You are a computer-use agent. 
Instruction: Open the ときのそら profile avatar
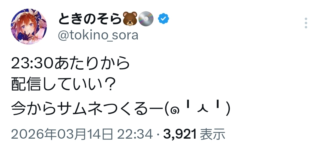[29, 27]
